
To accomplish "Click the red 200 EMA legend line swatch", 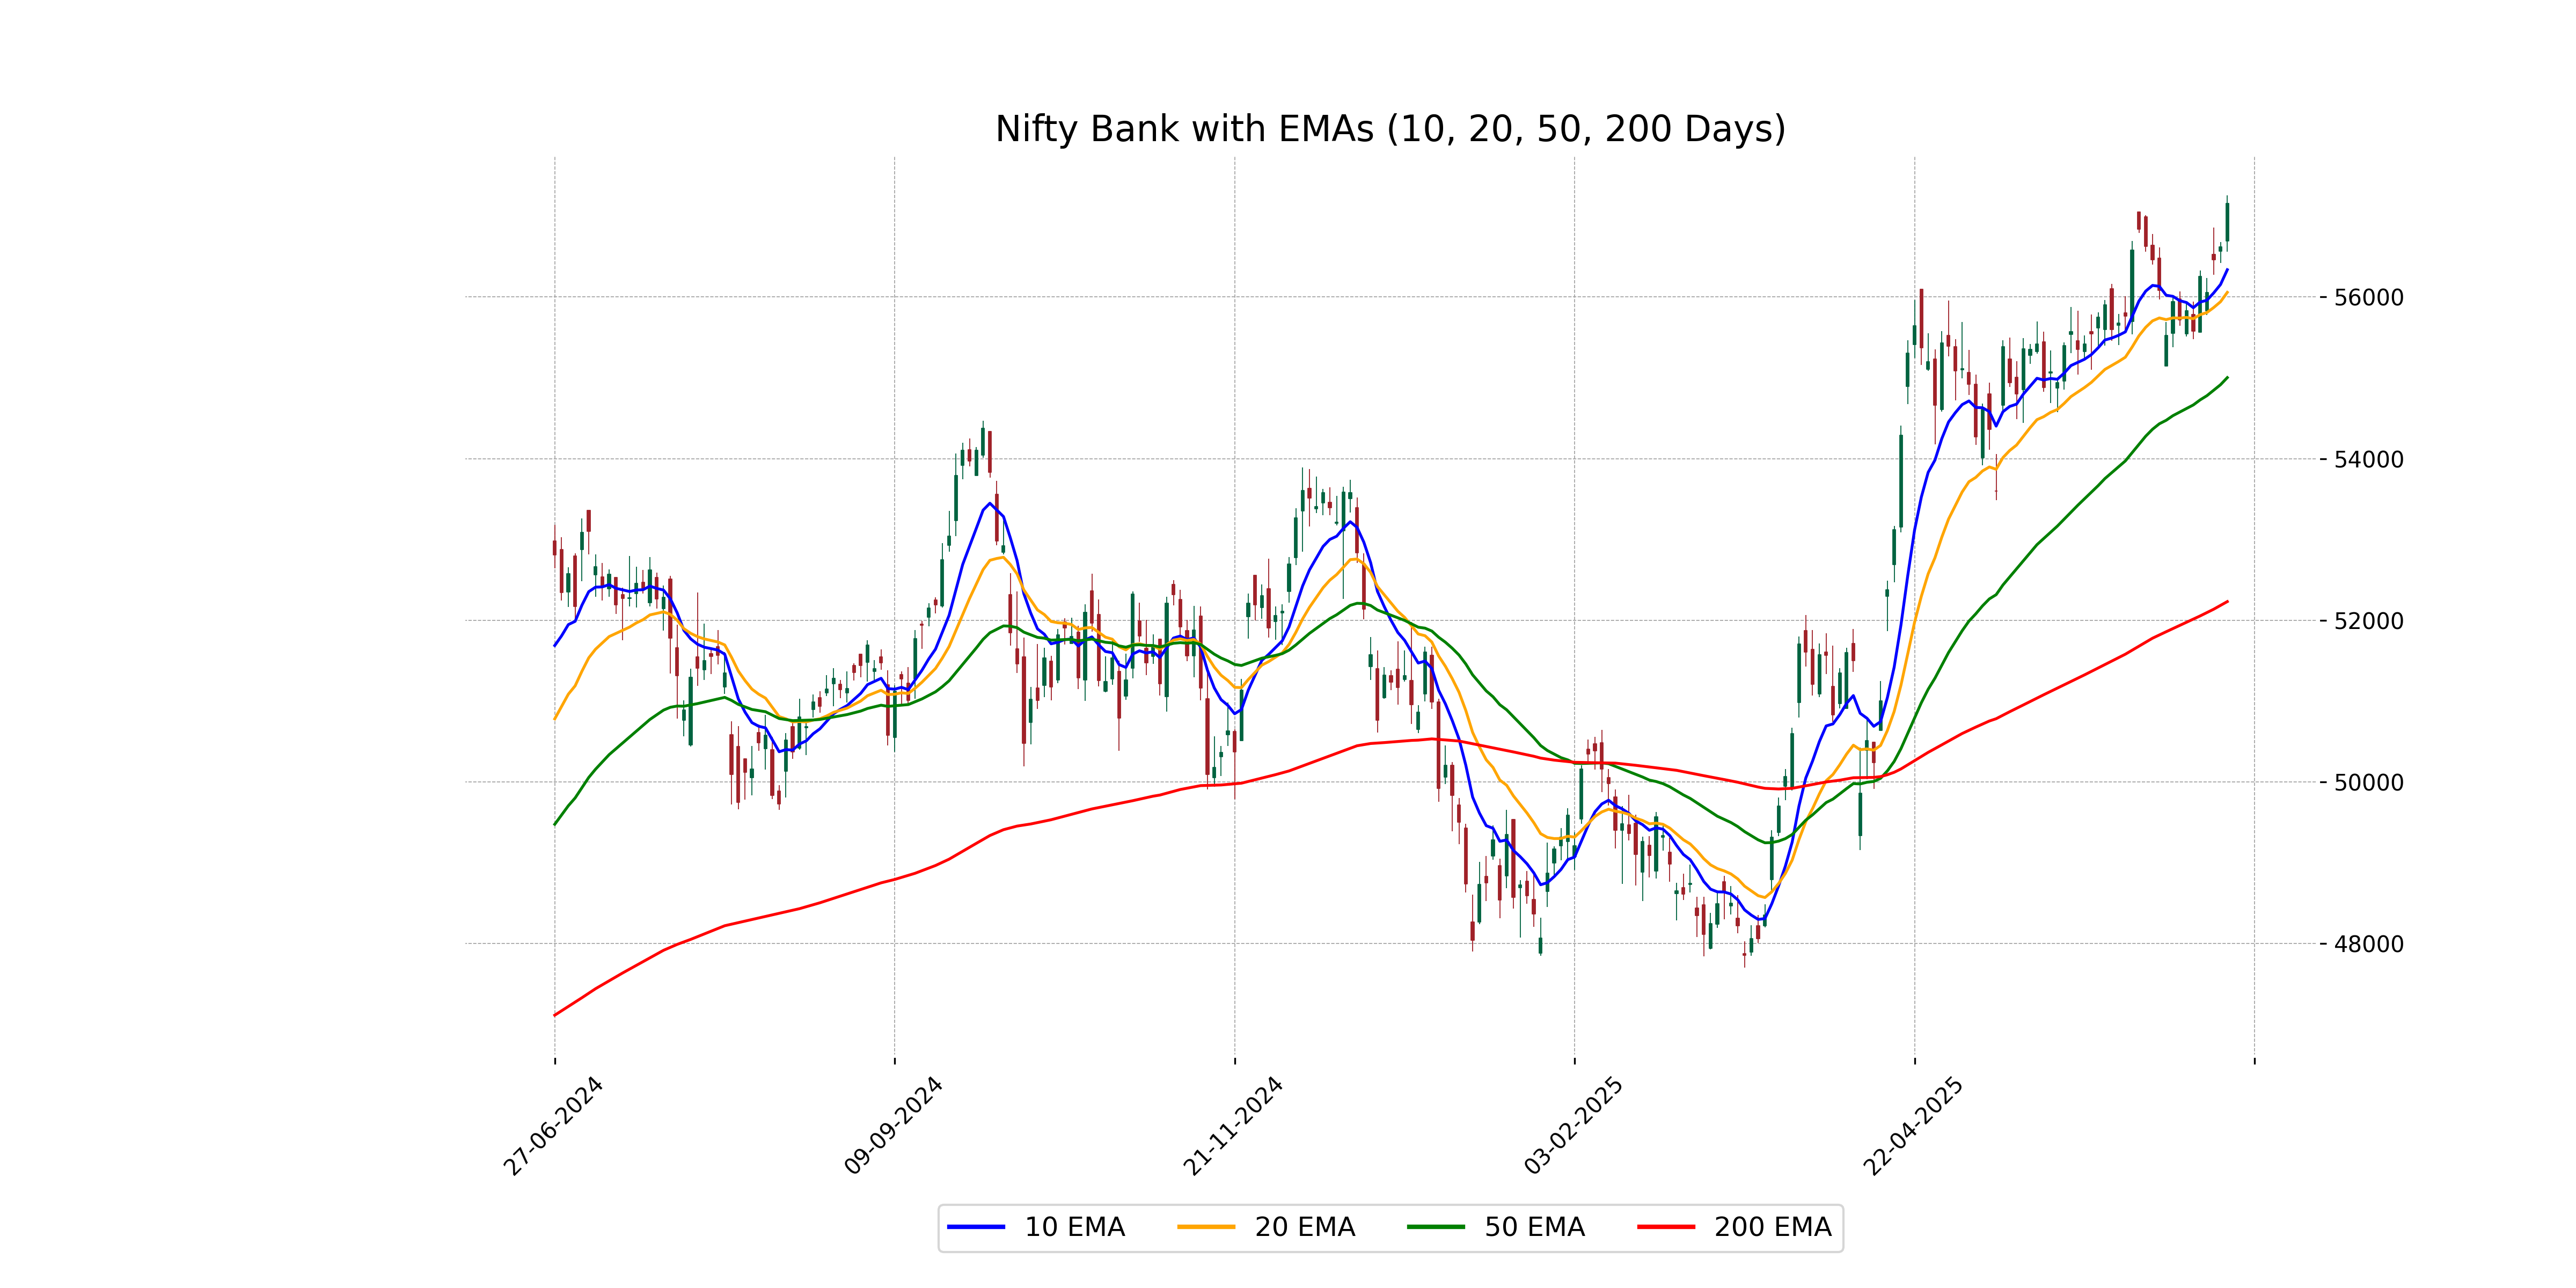I will point(1666,1227).
